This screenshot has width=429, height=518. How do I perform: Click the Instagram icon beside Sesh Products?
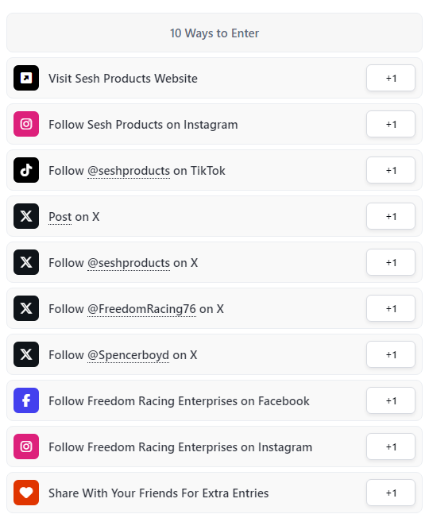click(x=26, y=124)
